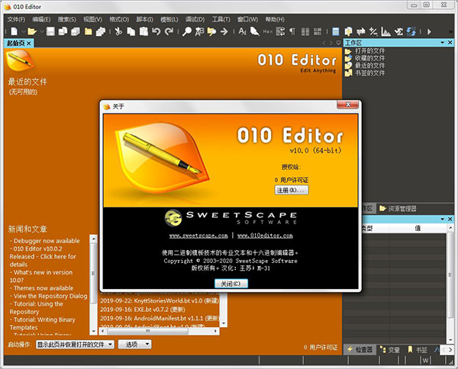Open the 编辑(E) menu
Viewport: 458px width, 369px height.
(41, 19)
